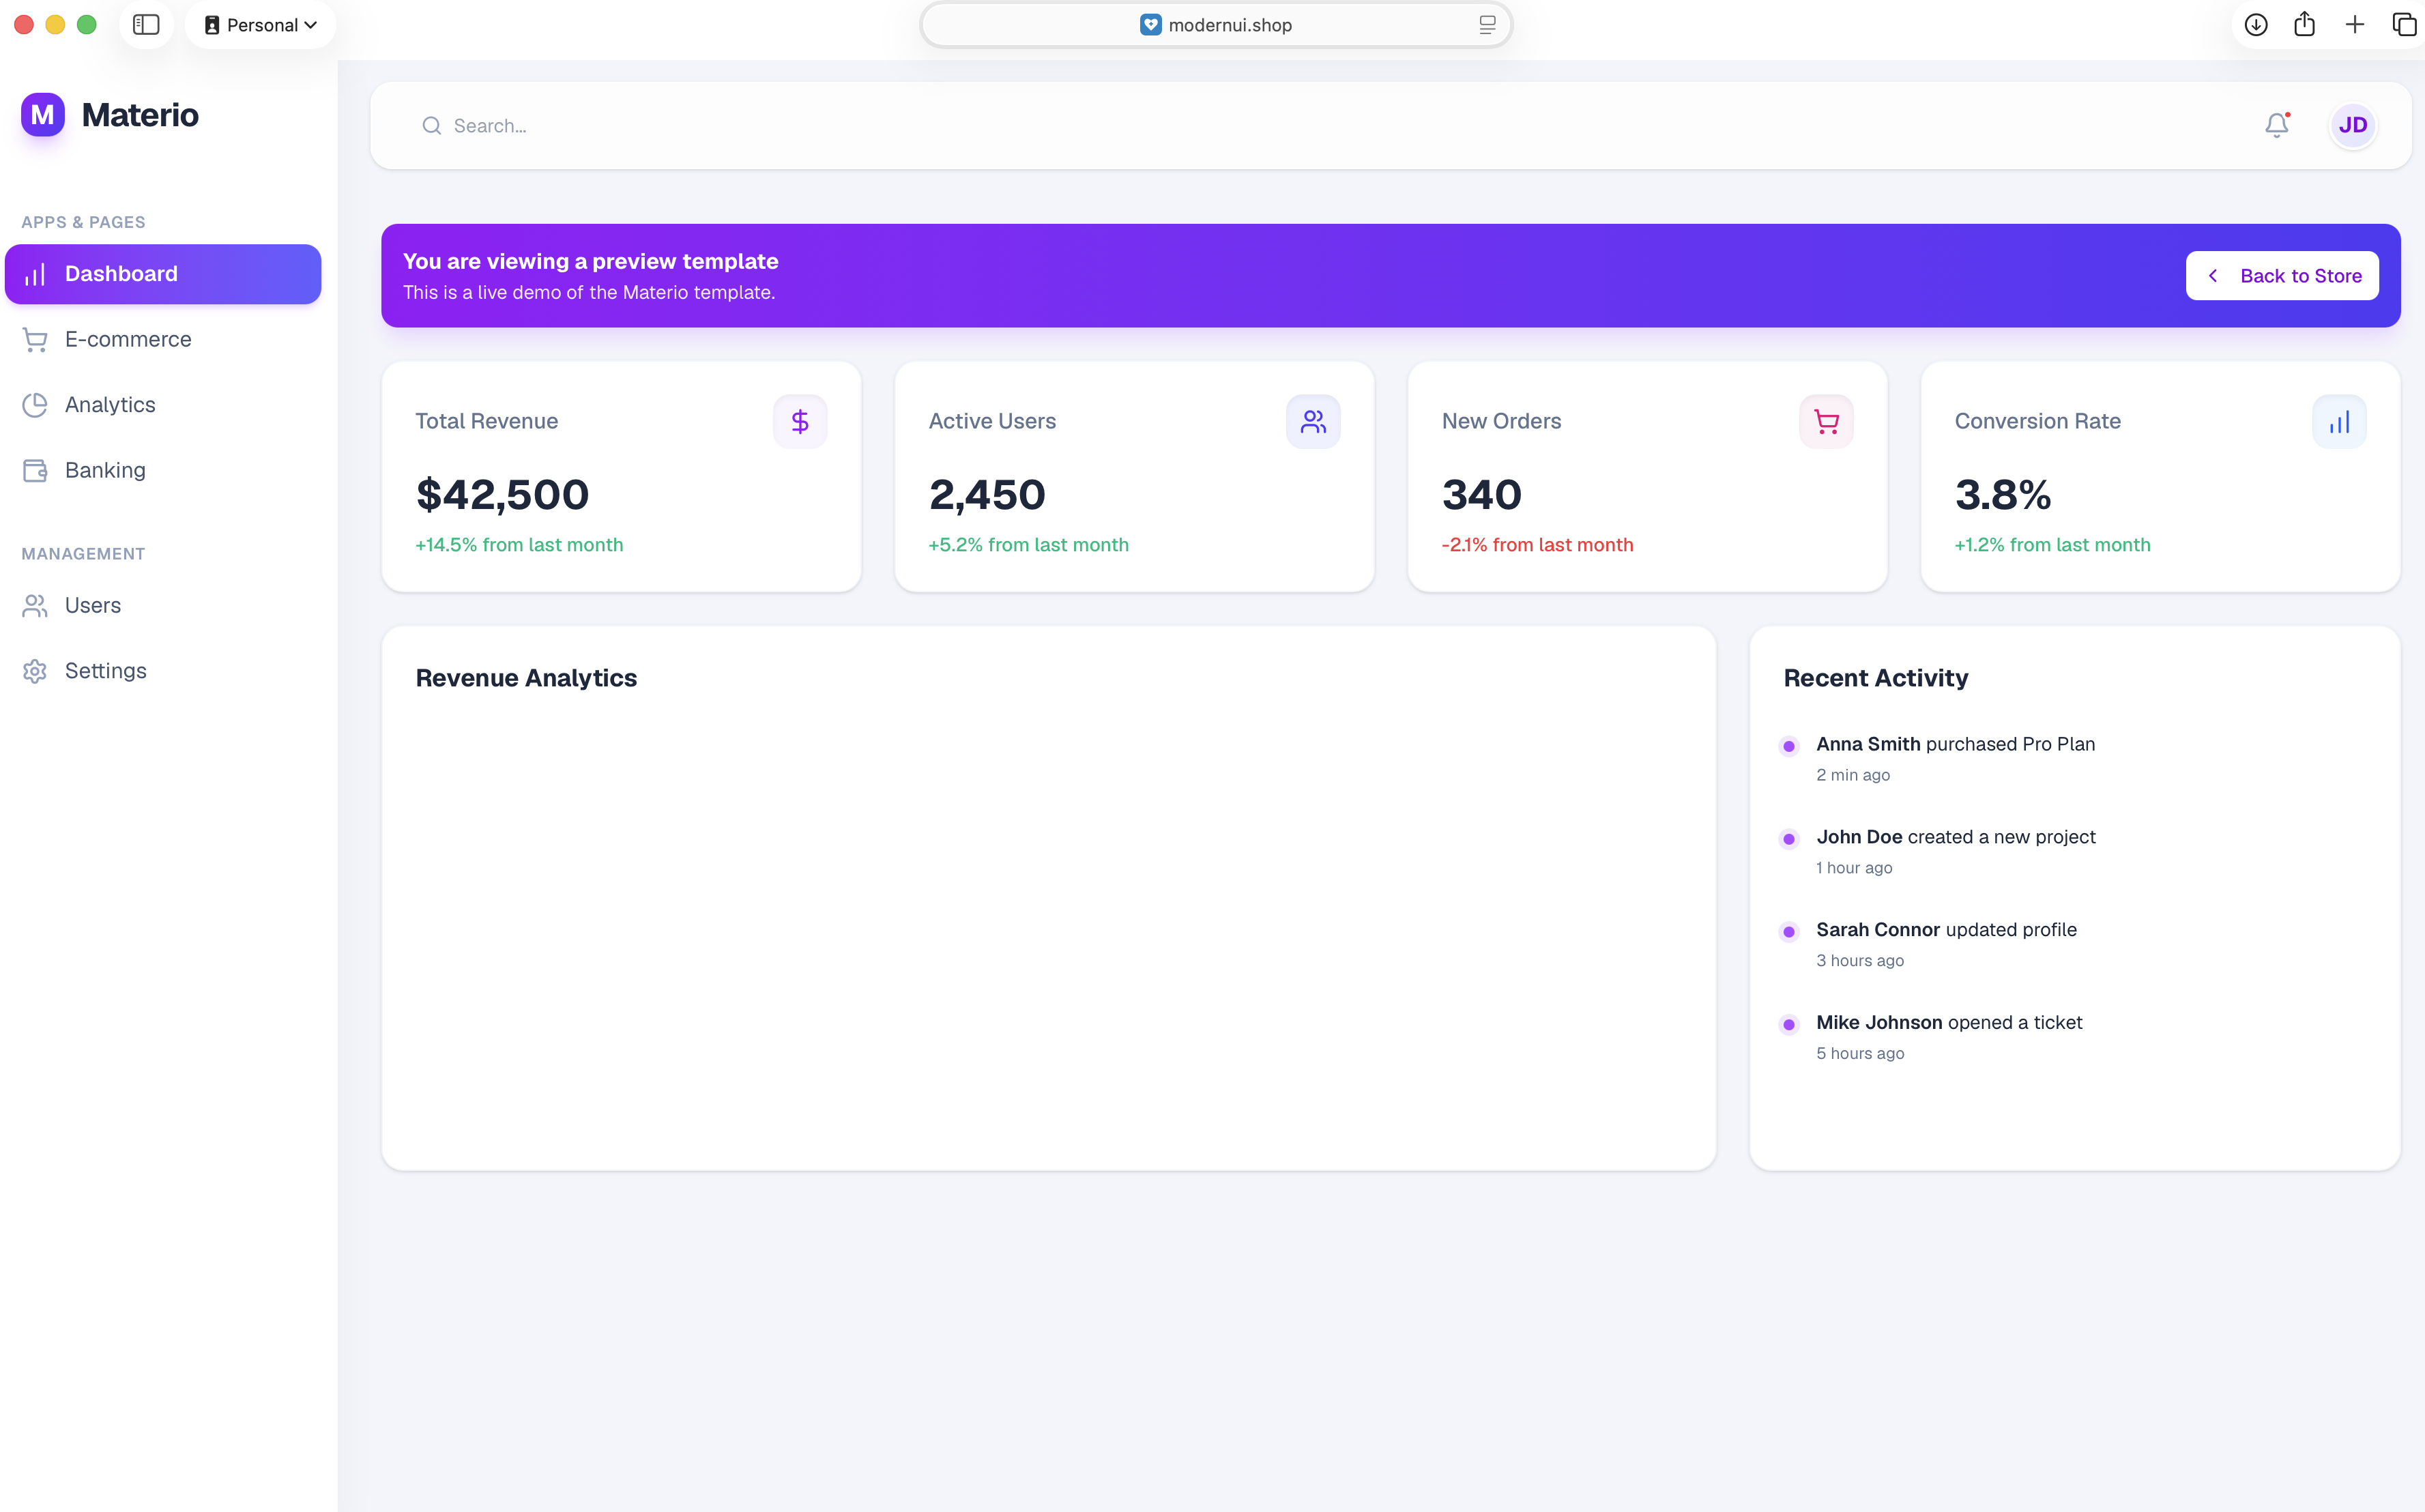Viewport: 2425px width, 1512px height.
Task: Click '-2.1% from last month' text
Action: 1537,545
